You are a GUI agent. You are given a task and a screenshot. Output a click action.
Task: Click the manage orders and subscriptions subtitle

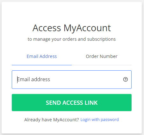point(72,39)
